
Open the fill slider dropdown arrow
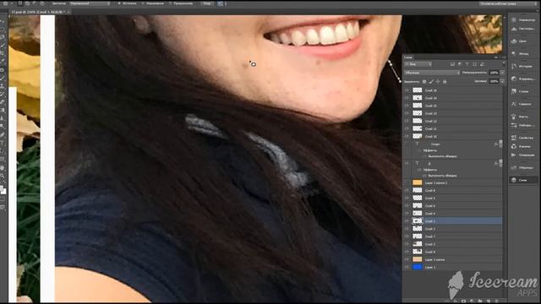coord(502,81)
